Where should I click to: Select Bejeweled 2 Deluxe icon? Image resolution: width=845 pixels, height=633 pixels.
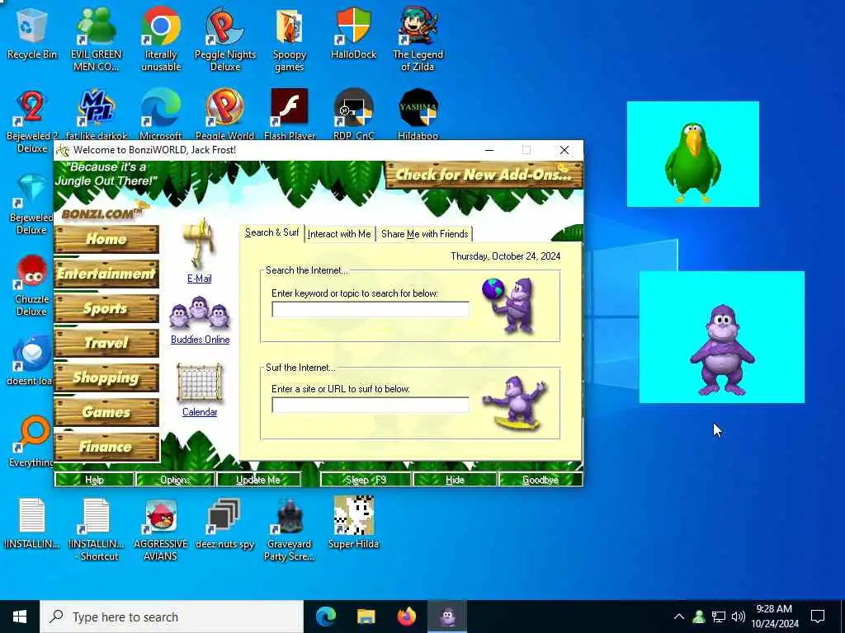(32, 120)
